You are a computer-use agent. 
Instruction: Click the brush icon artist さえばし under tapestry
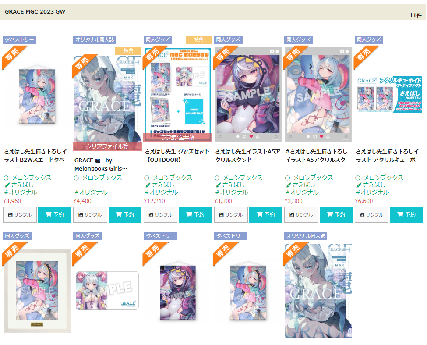7,185
